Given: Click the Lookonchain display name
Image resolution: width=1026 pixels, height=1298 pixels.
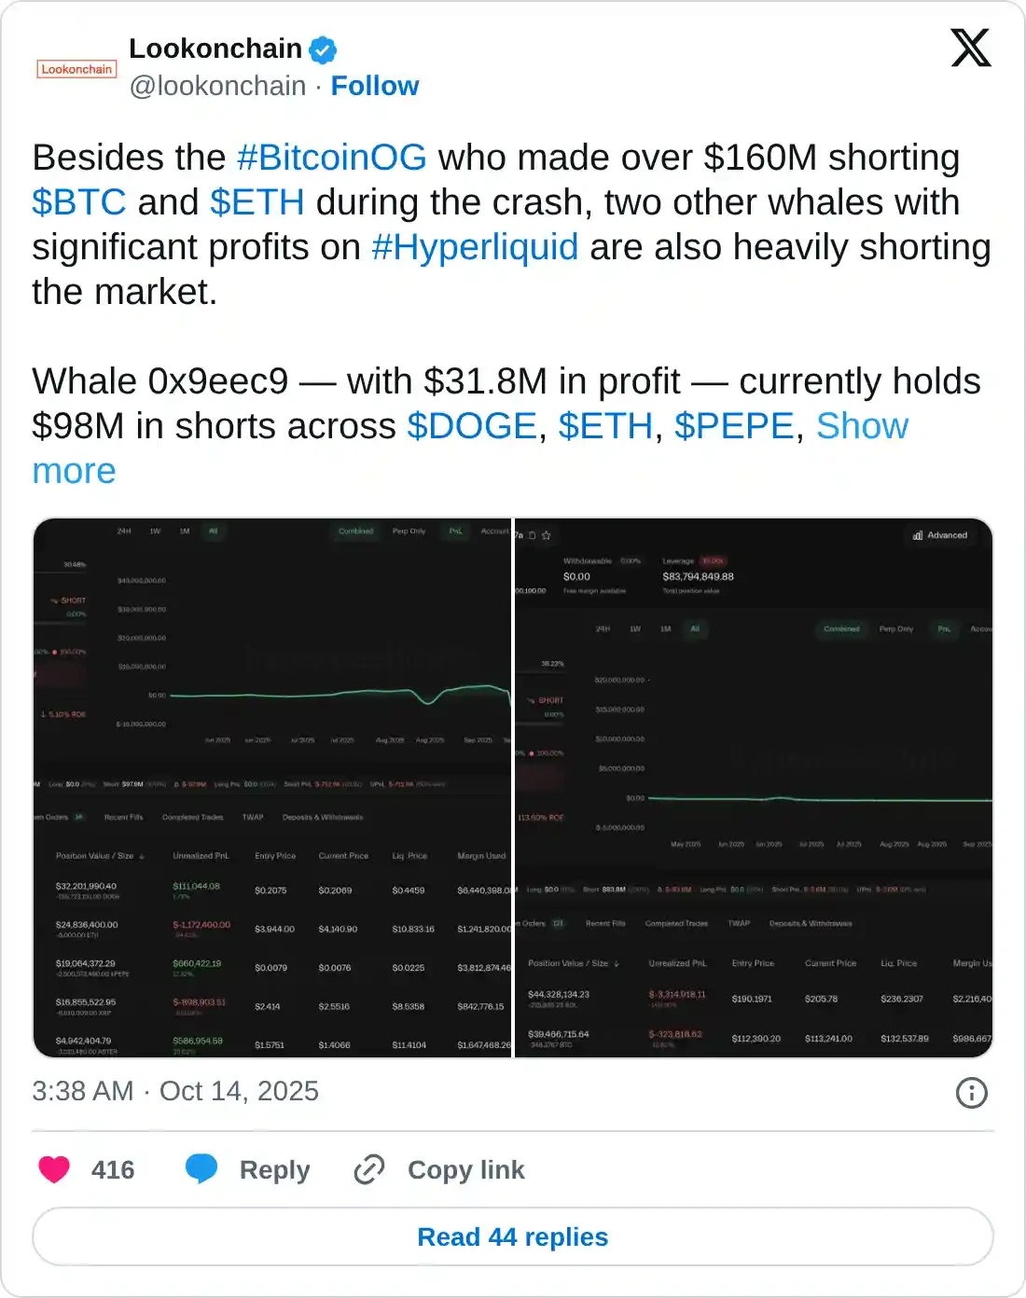Looking at the screenshot, I should coord(215,48).
